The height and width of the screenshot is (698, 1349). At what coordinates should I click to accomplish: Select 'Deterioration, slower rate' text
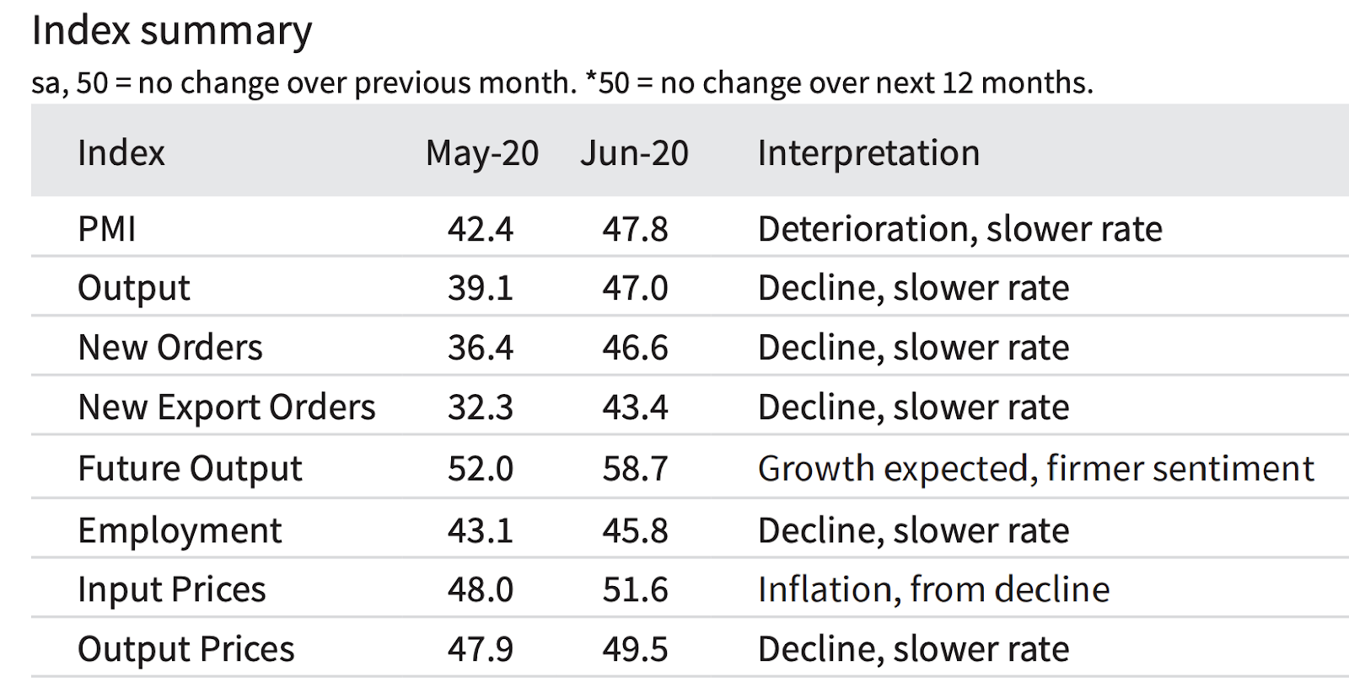tap(959, 229)
